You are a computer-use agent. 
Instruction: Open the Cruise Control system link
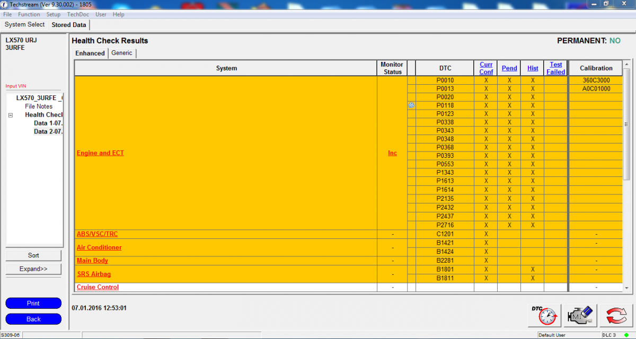[98, 287]
